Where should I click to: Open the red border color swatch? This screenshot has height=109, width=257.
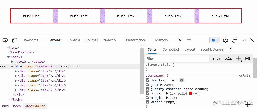(191, 93)
